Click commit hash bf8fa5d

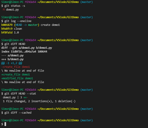(x=7, y=33)
